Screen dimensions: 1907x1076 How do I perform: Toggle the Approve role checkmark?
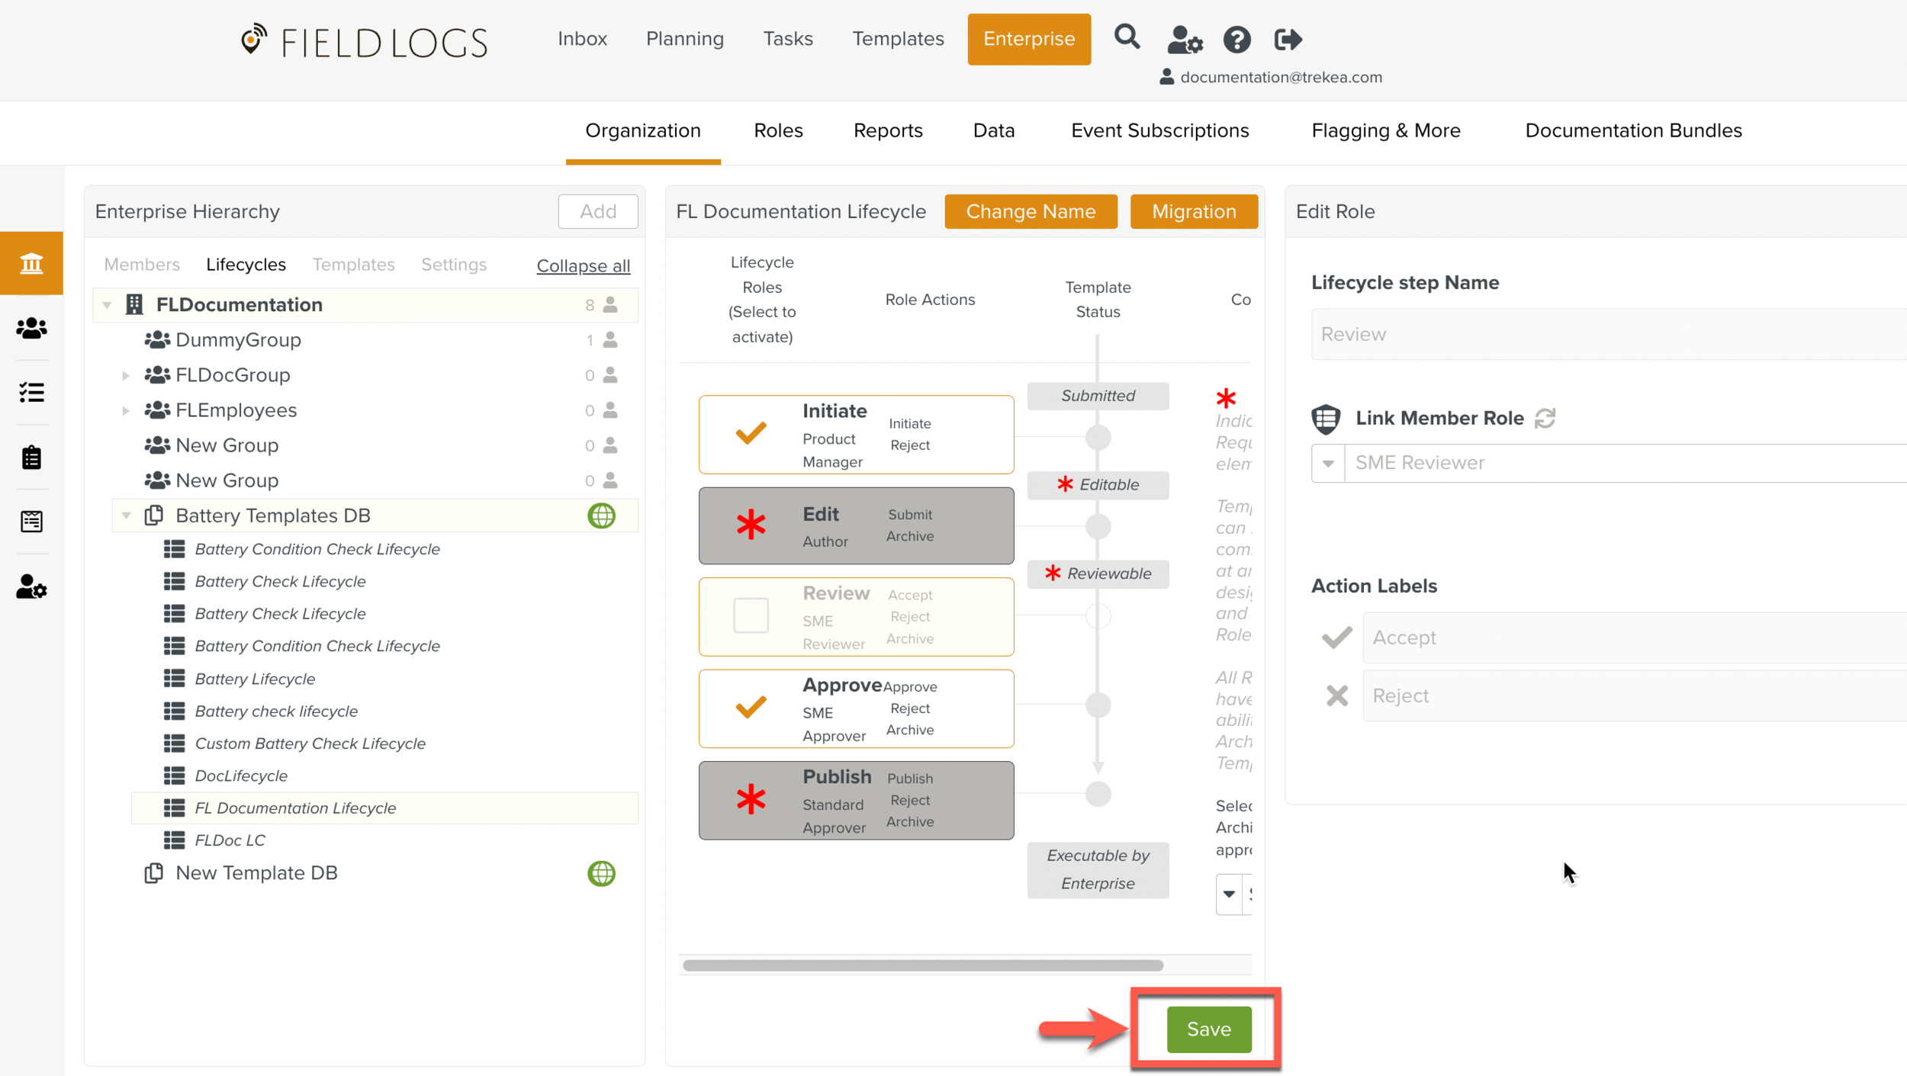coord(751,707)
